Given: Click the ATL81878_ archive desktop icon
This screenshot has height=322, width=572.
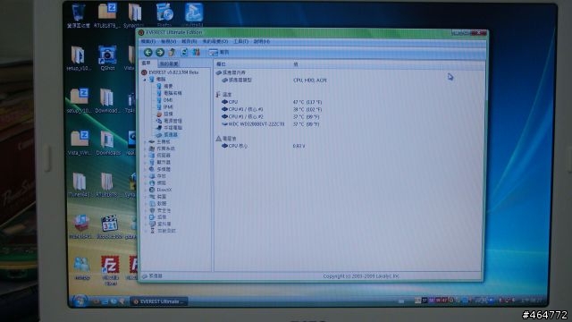Looking at the screenshot, I should [107, 15].
